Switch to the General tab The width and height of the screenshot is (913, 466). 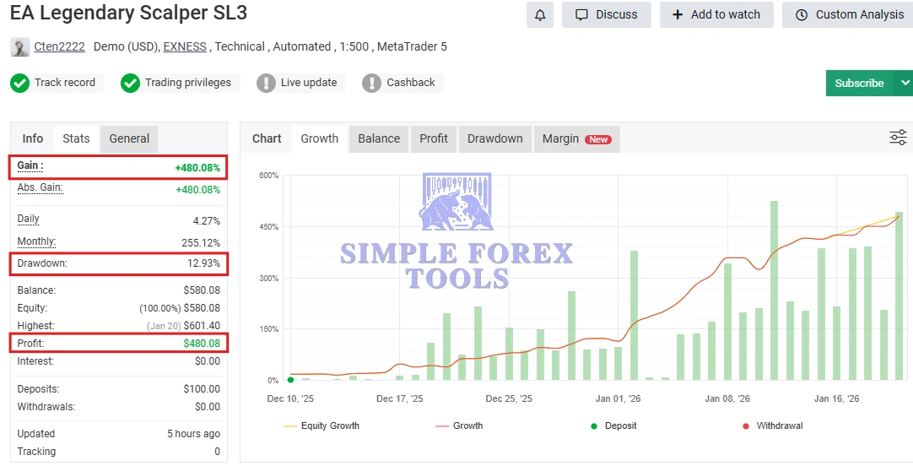[129, 138]
